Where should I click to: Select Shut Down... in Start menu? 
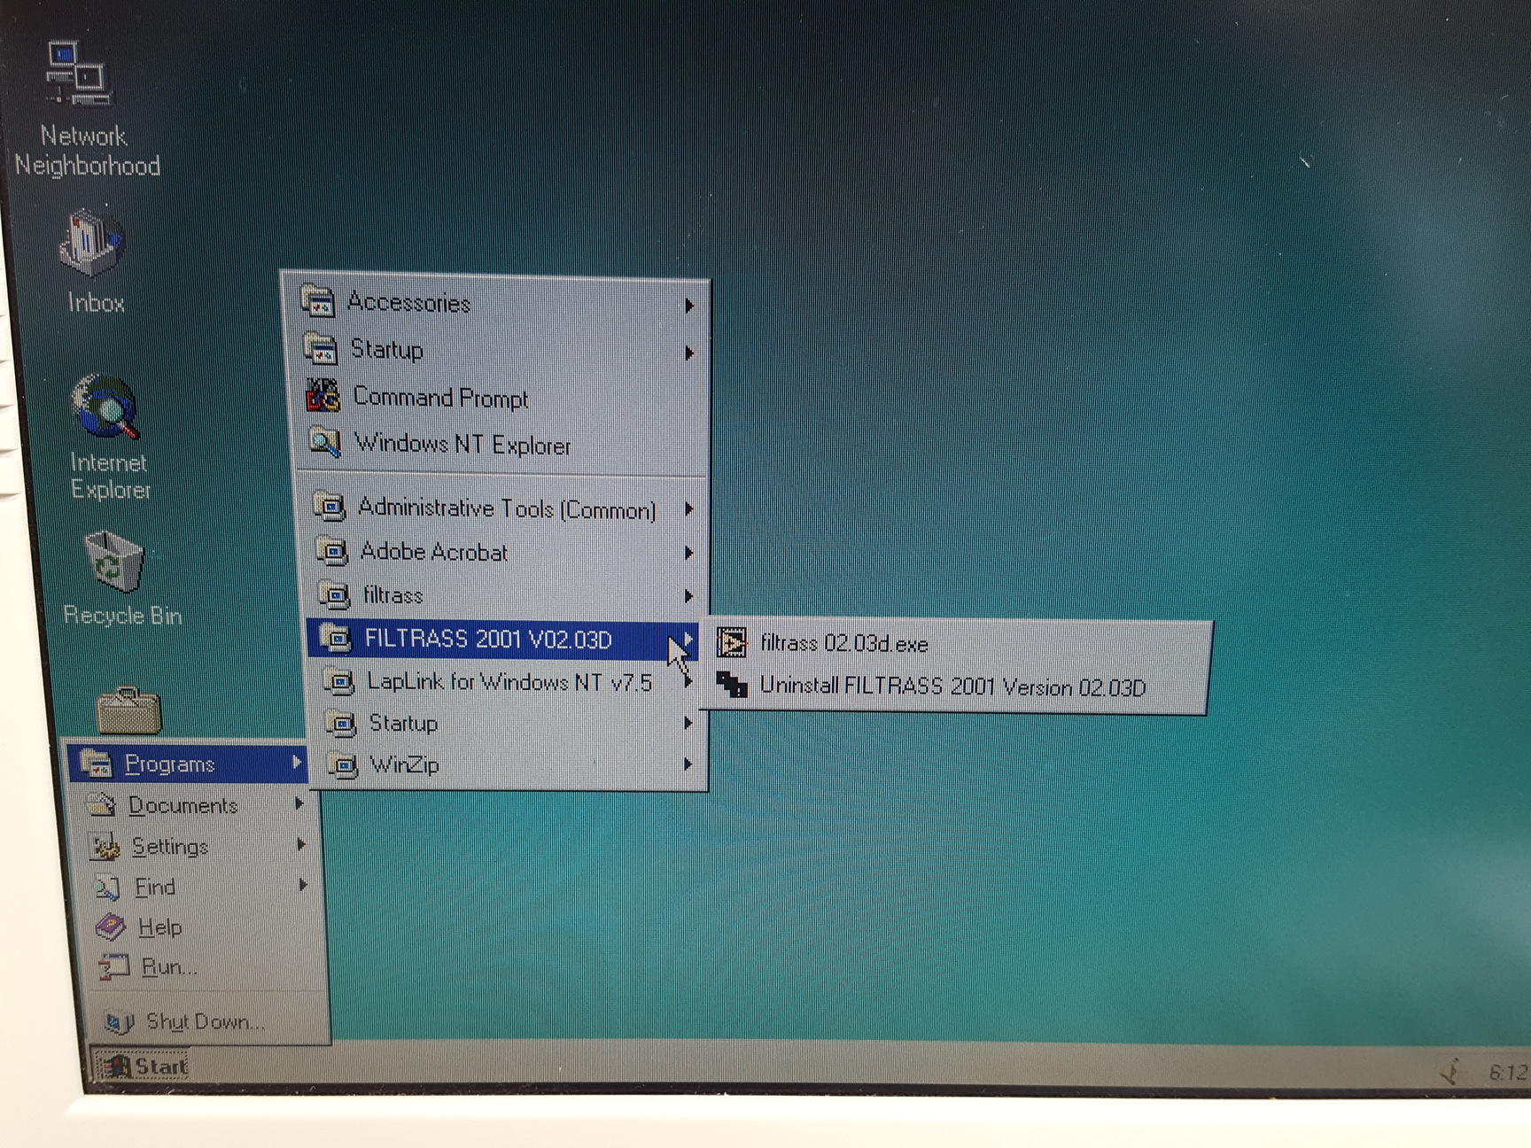point(204,1021)
